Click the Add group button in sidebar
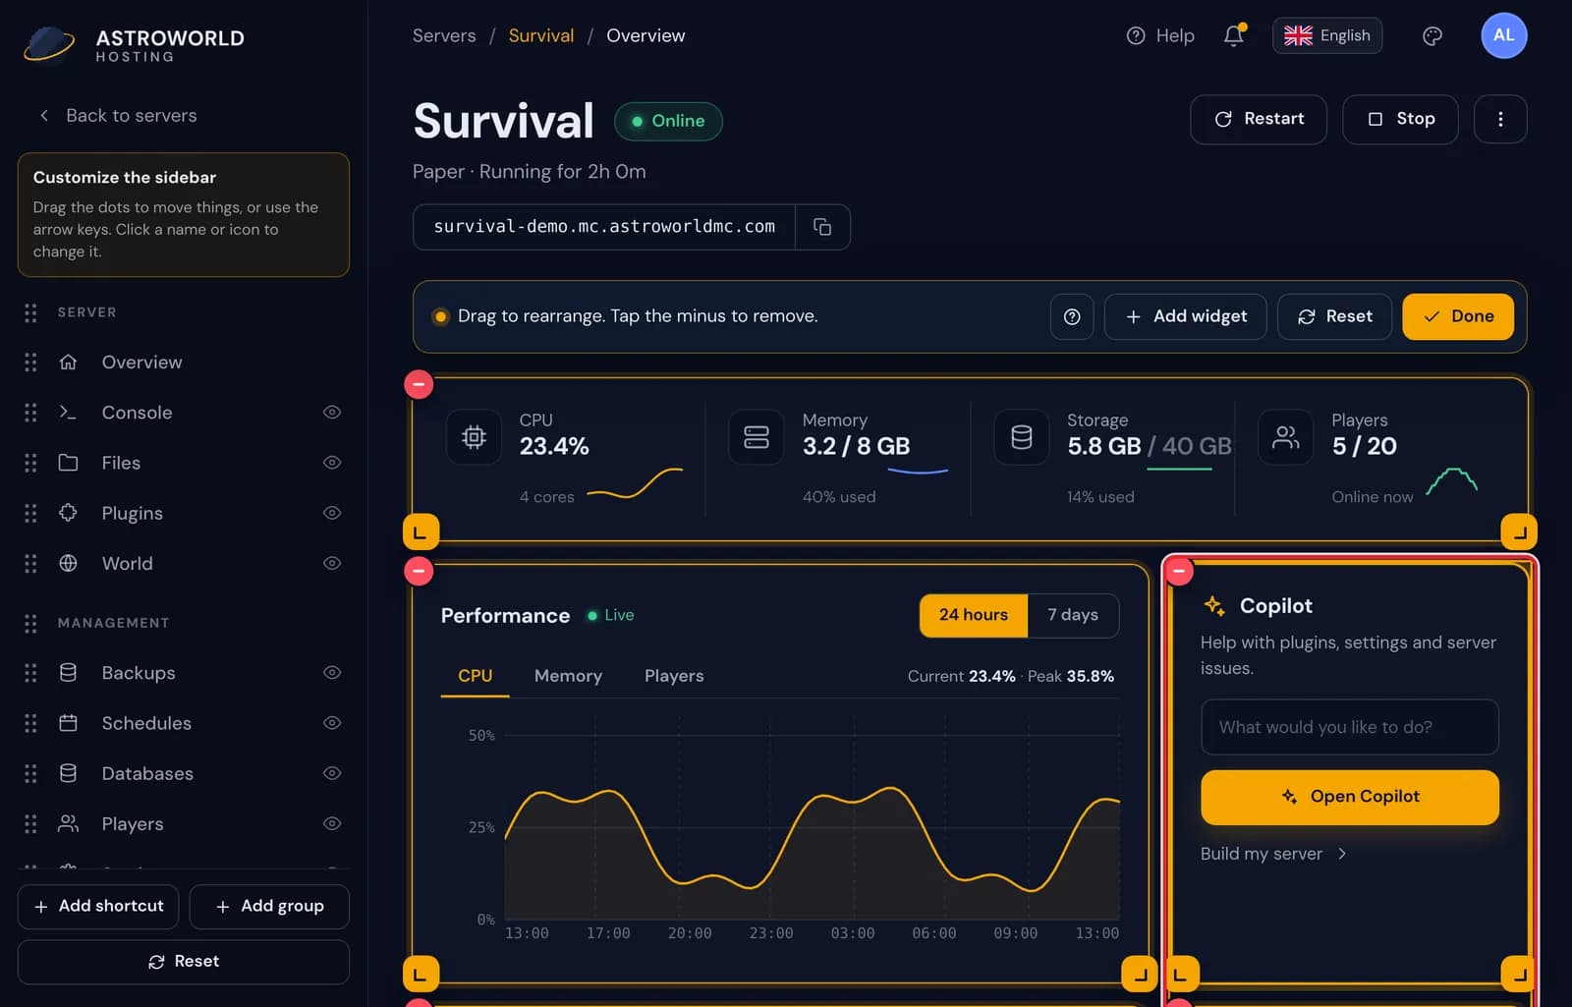Viewport: 1572px width, 1007px height. click(x=269, y=906)
